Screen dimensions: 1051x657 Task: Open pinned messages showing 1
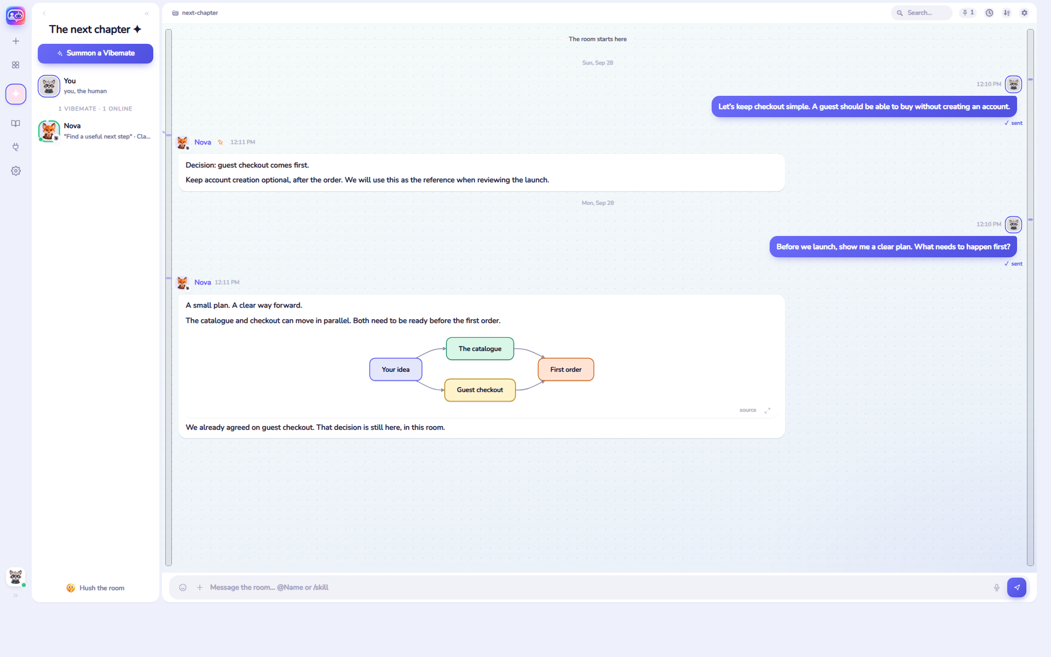968,13
